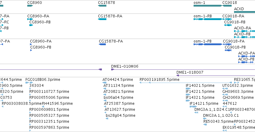Click the RH41596.5prime EST label
The image size is (255, 132).
click(57, 104)
